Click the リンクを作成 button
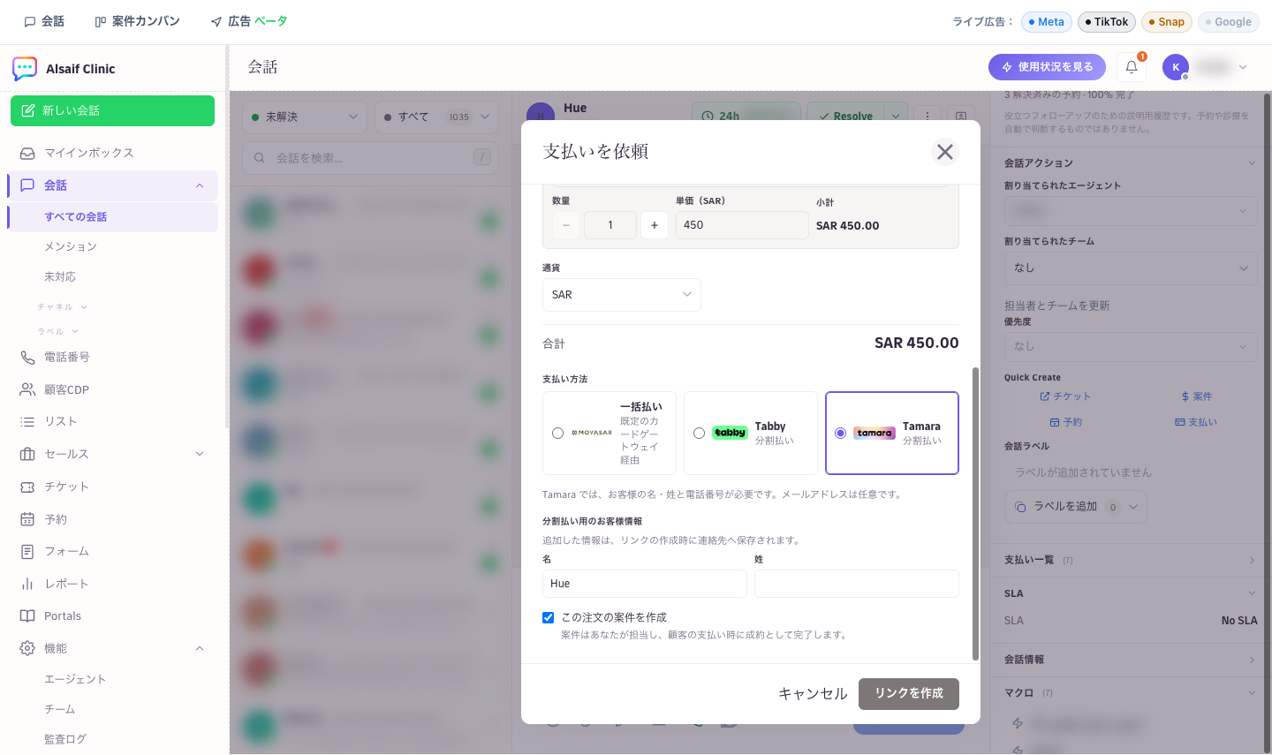1272x755 pixels. [909, 694]
